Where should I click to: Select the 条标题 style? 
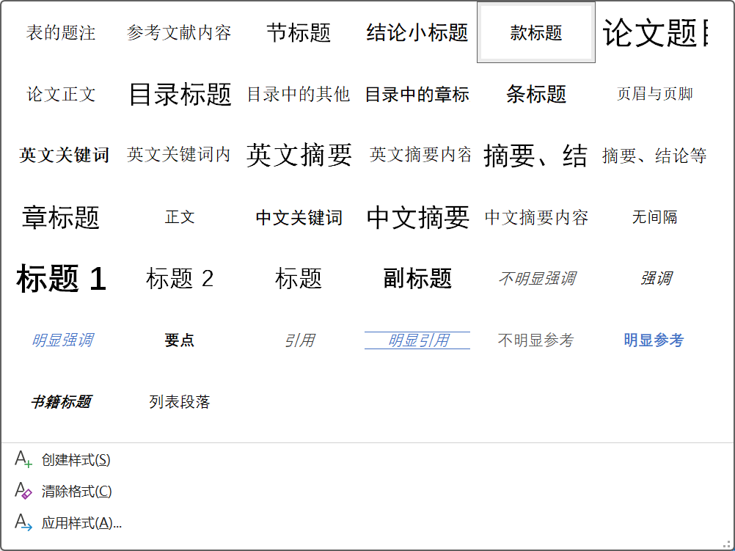(x=536, y=95)
